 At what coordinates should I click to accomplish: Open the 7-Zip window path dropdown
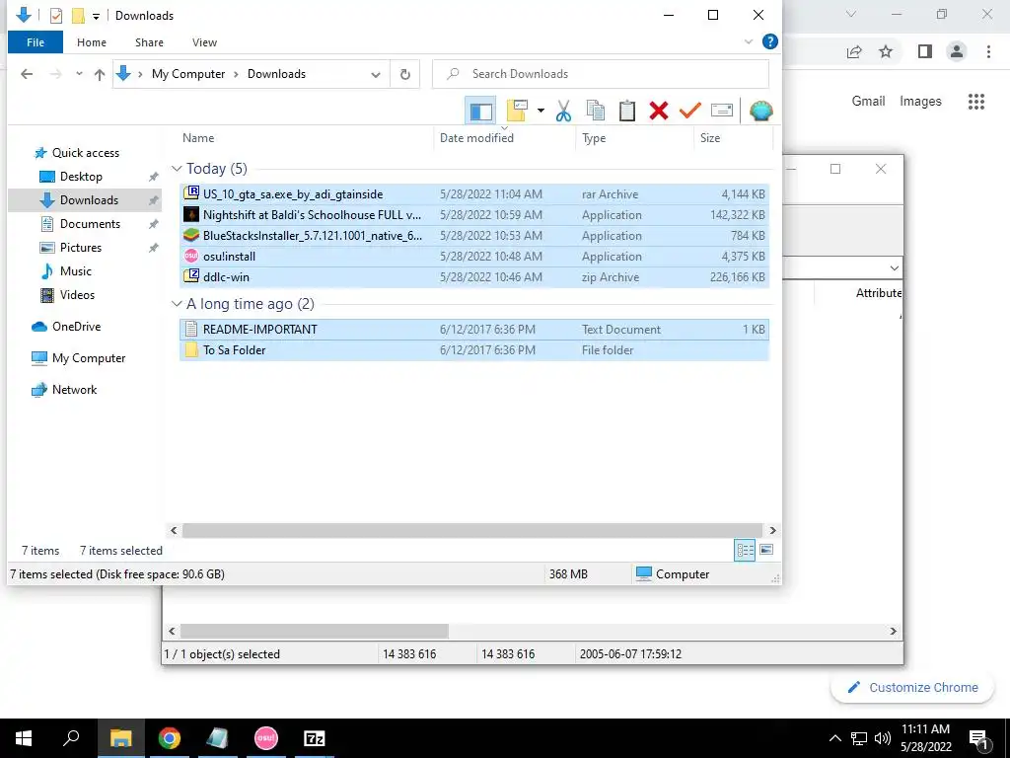coord(894,267)
